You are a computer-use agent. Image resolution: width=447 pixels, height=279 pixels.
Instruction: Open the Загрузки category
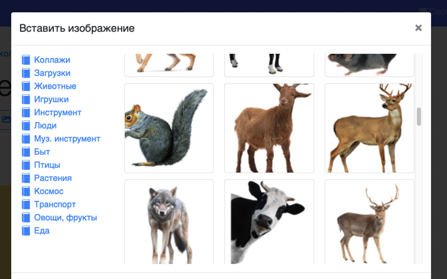(x=52, y=73)
